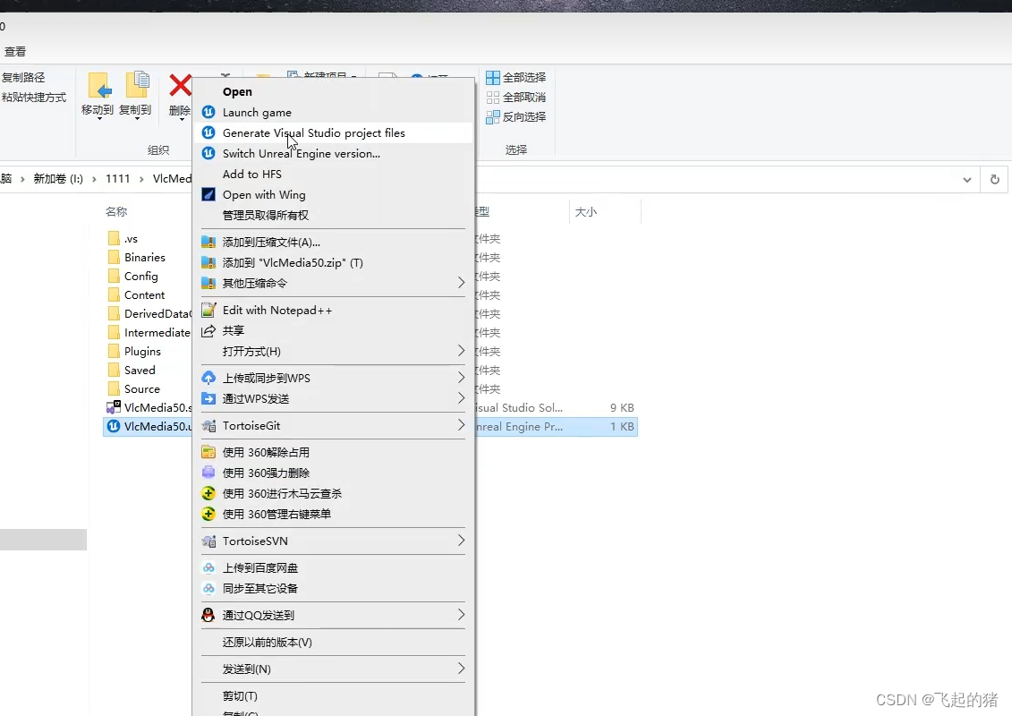The height and width of the screenshot is (716, 1012).
Task: Click the share icon beside 共享
Action: coord(208,330)
